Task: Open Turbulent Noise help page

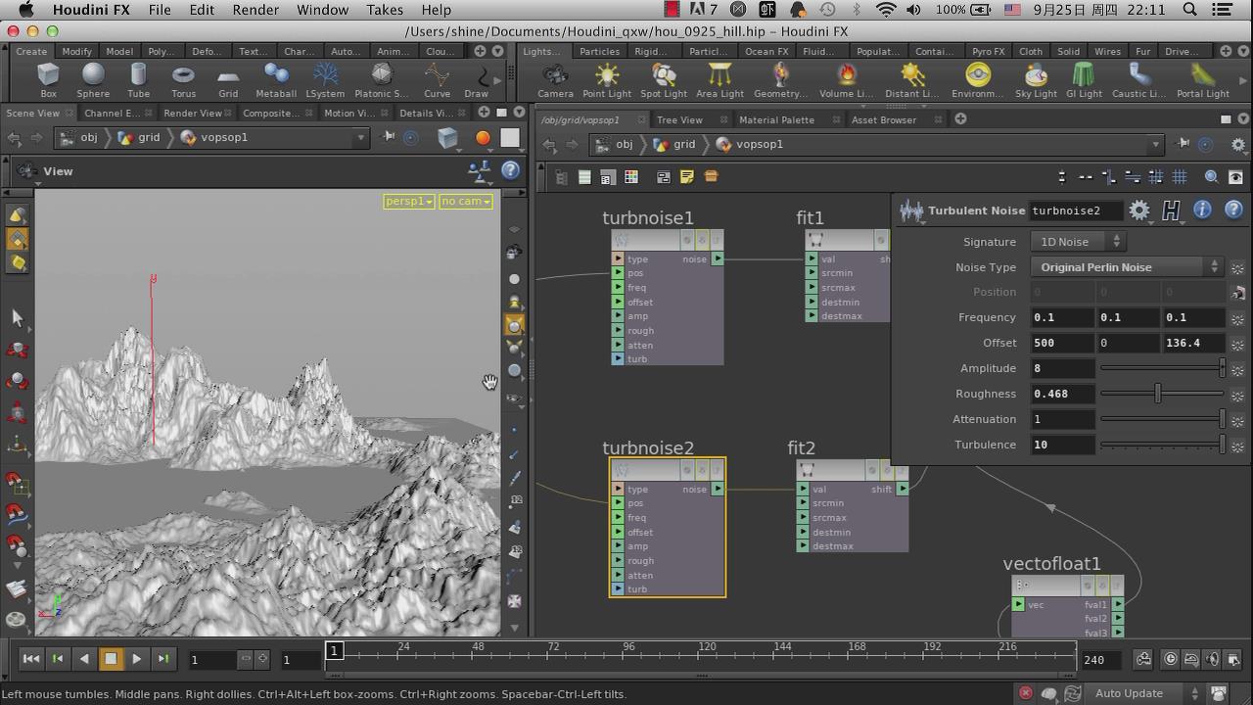Action: 1233,210
